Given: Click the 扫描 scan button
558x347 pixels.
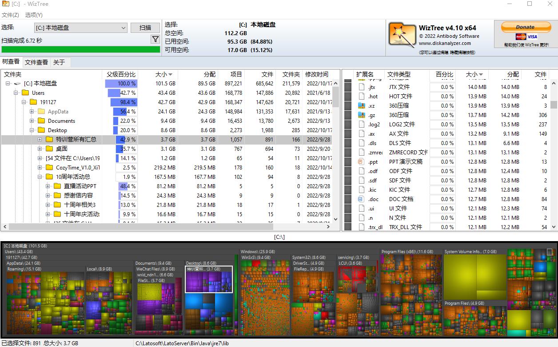Looking at the screenshot, I should tap(145, 28).
